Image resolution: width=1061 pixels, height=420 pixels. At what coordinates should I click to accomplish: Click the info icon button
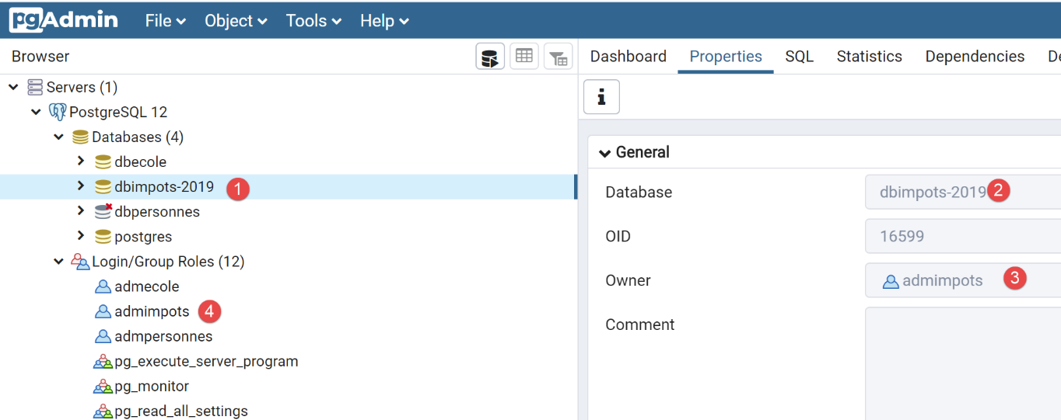click(x=601, y=97)
